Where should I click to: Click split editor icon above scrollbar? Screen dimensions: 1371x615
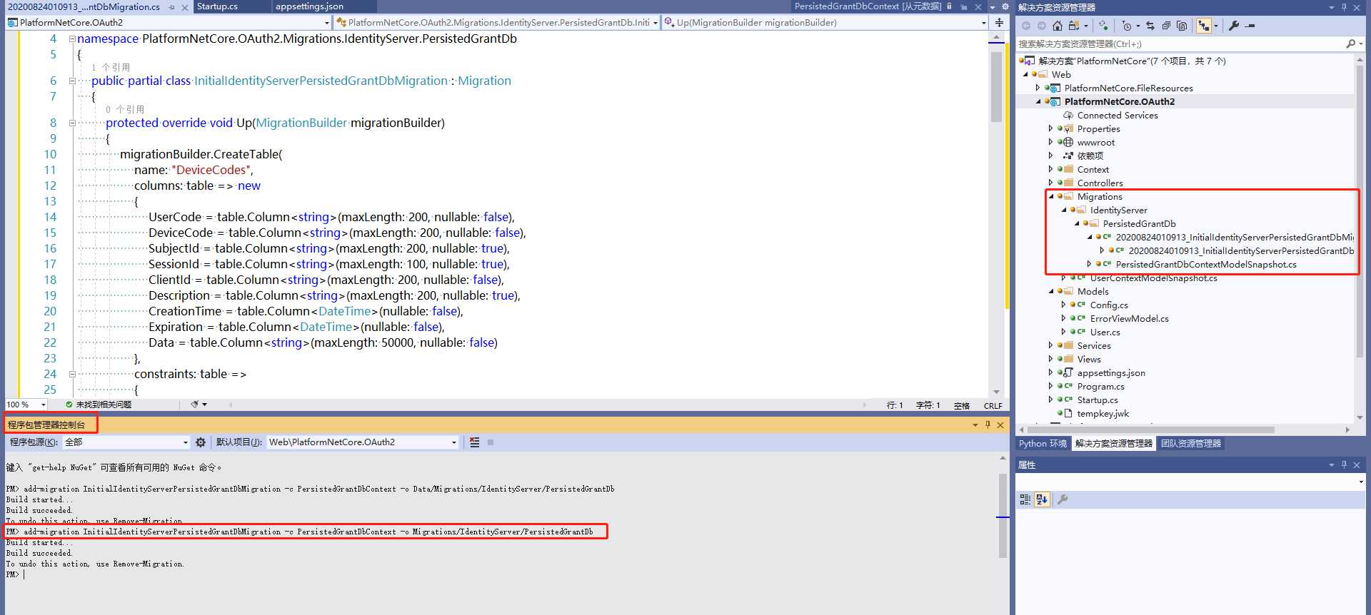[x=999, y=23]
